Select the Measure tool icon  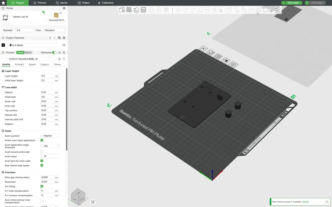point(251,10)
